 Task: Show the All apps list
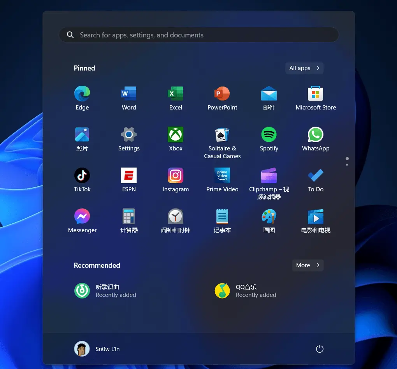pos(304,68)
